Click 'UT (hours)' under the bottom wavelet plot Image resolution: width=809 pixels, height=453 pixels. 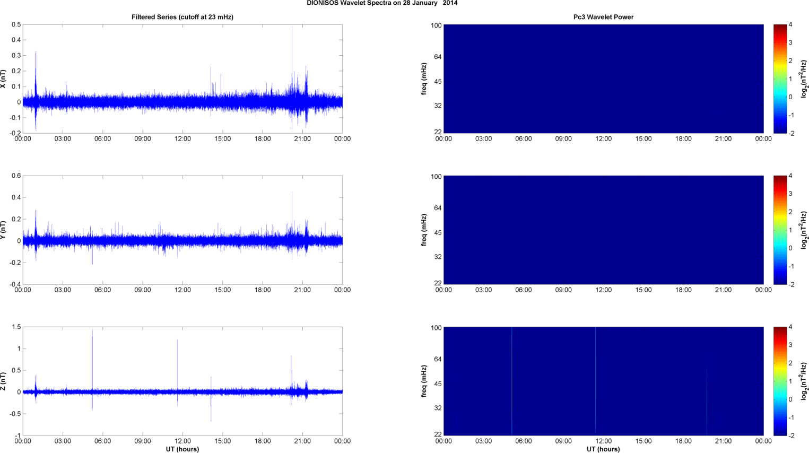(x=603, y=449)
